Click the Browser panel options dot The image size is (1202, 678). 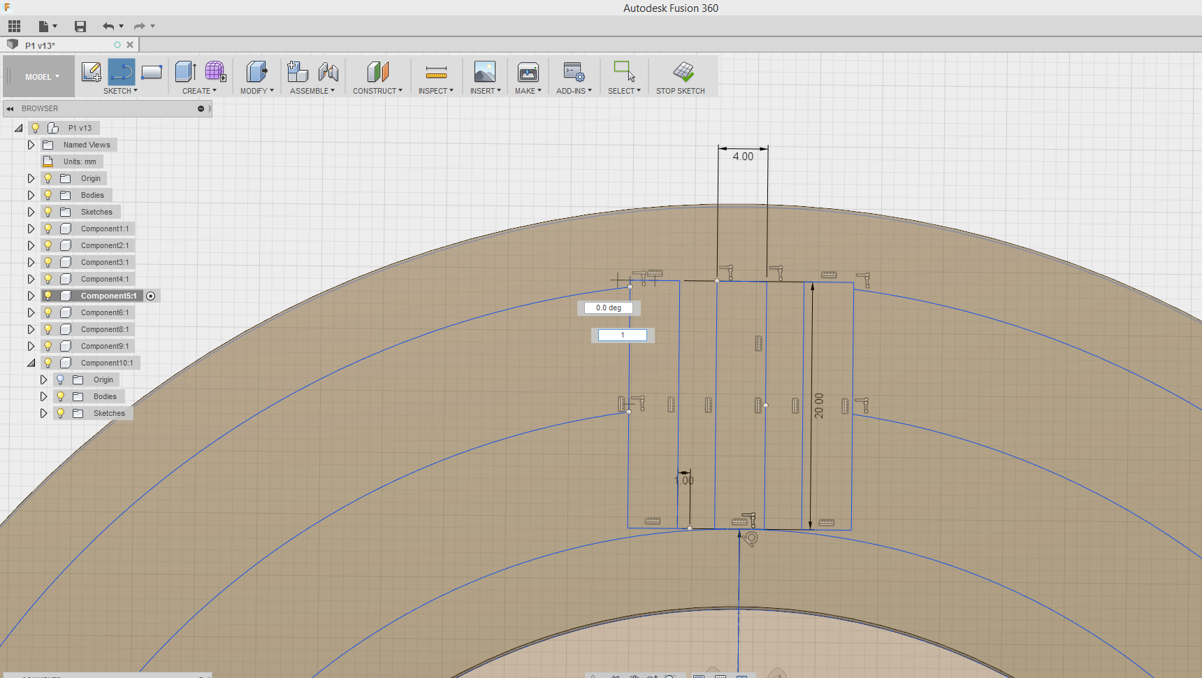click(201, 109)
